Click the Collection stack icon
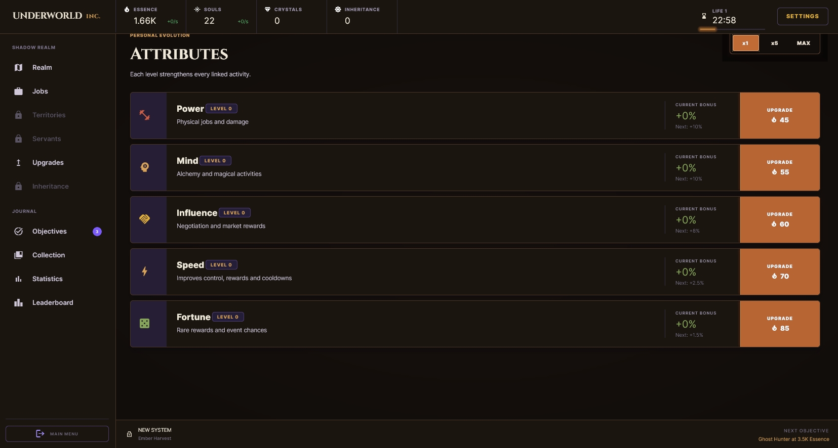This screenshot has width=838, height=448. tap(19, 255)
